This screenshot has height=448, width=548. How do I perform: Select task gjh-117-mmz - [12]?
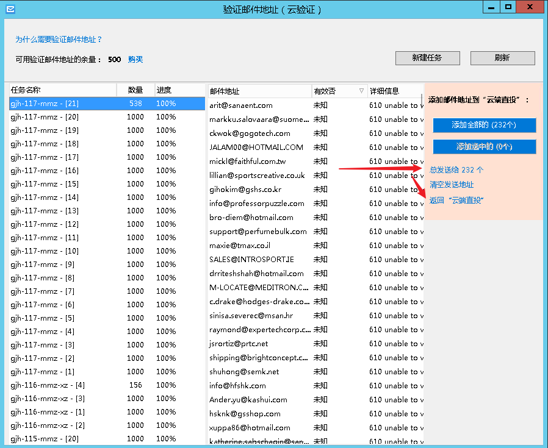(107, 224)
